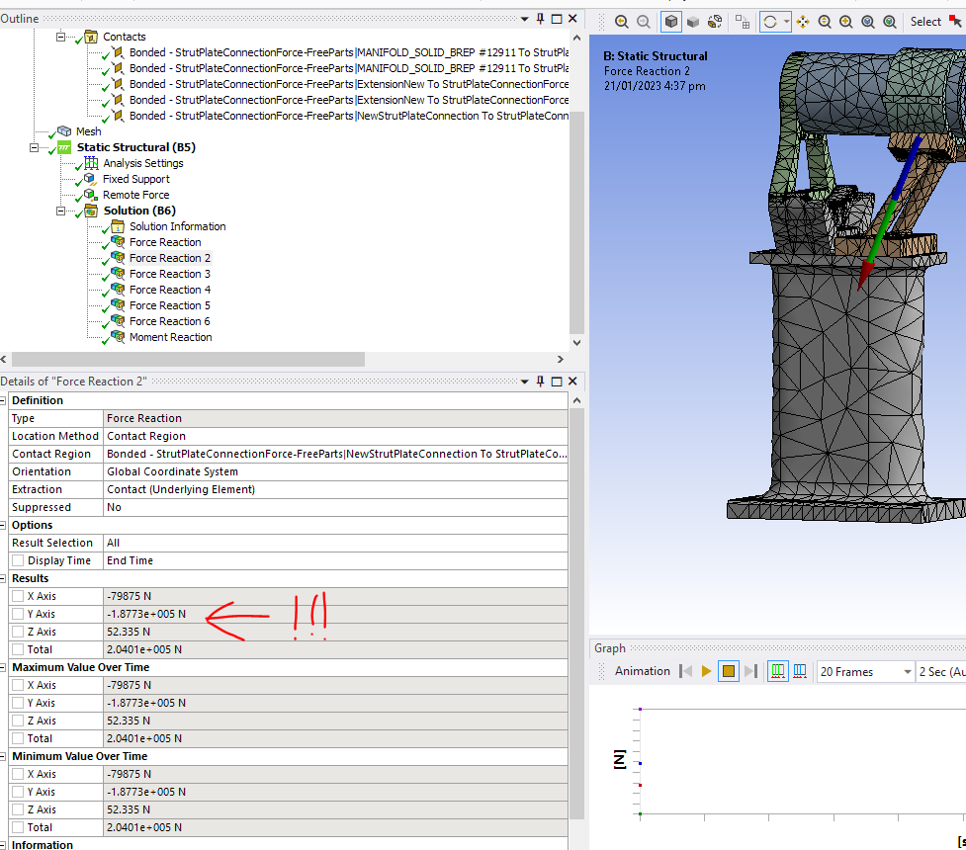Tick the Display Time checkbox
This screenshot has width=966, height=850.
pos(18,560)
